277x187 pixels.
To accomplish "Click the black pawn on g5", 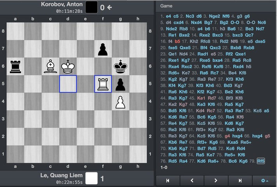I will click(121, 84).
